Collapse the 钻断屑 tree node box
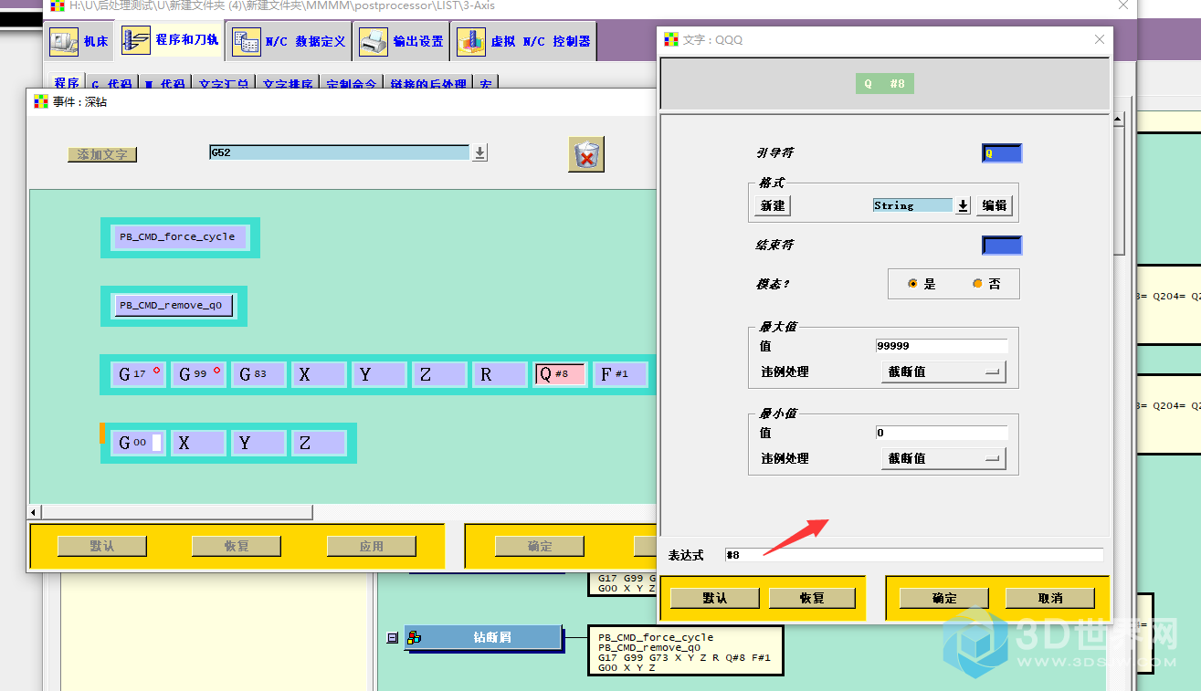Image resolution: width=1201 pixels, height=691 pixels. tap(393, 637)
